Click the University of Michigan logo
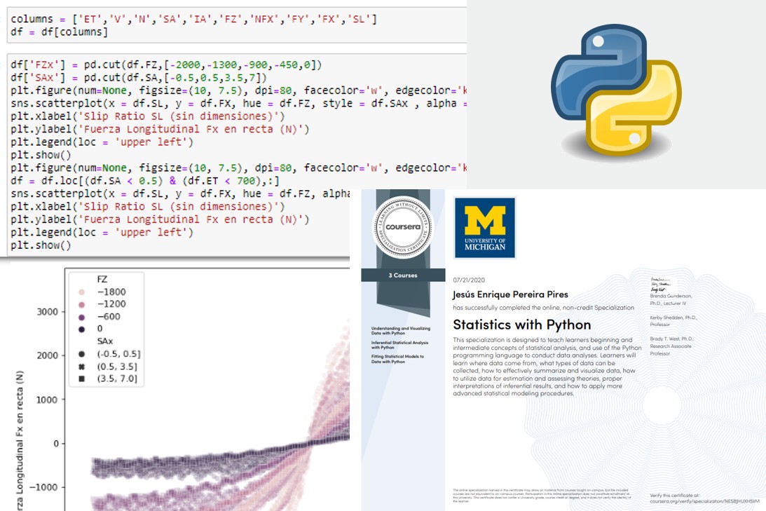The height and width of the screenshot is (511, 766). (484, 228)
